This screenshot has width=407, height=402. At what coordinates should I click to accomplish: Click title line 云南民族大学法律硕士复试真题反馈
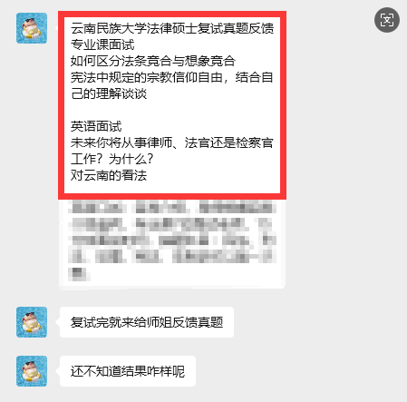(x=172, y=28)
